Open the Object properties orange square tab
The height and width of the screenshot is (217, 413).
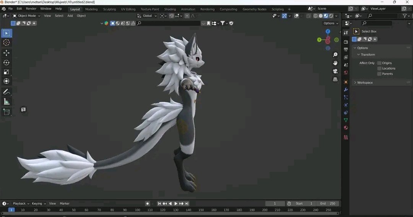click(x=346, y=82)
